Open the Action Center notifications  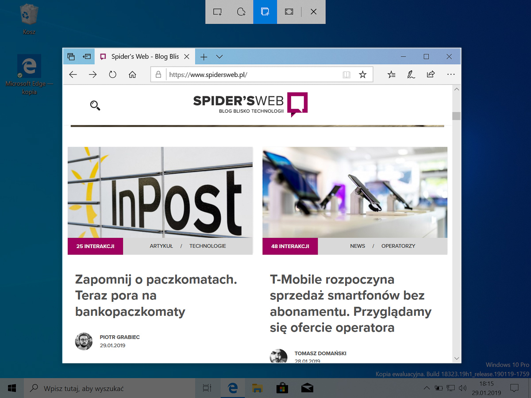514,388
